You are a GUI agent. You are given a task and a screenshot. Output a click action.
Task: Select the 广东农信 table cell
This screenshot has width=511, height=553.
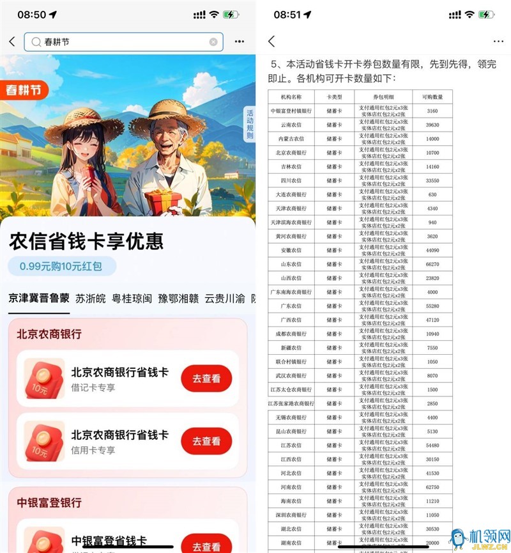point(291,306)
